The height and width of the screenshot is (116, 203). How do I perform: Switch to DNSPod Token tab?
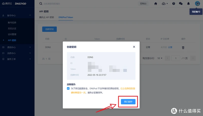66,17
